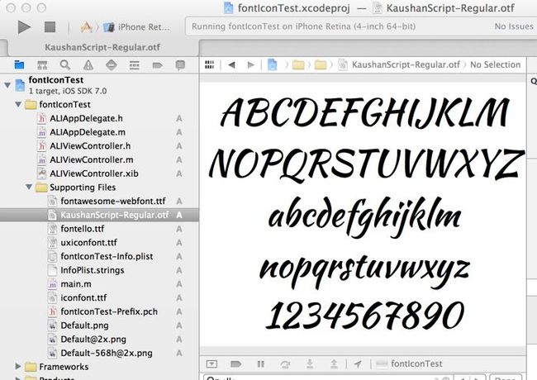Run the project with the Play button

pos(24,27)
